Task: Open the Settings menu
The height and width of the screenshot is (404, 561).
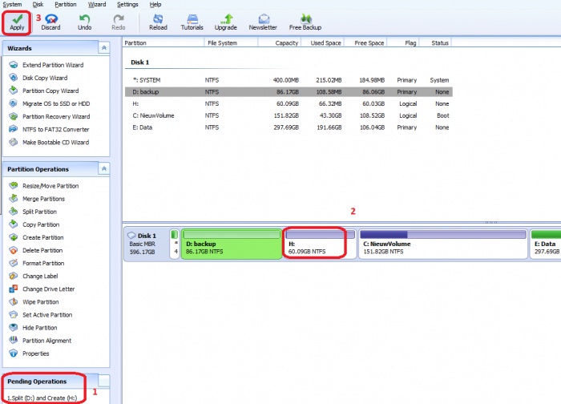Action: coord(127,4)
